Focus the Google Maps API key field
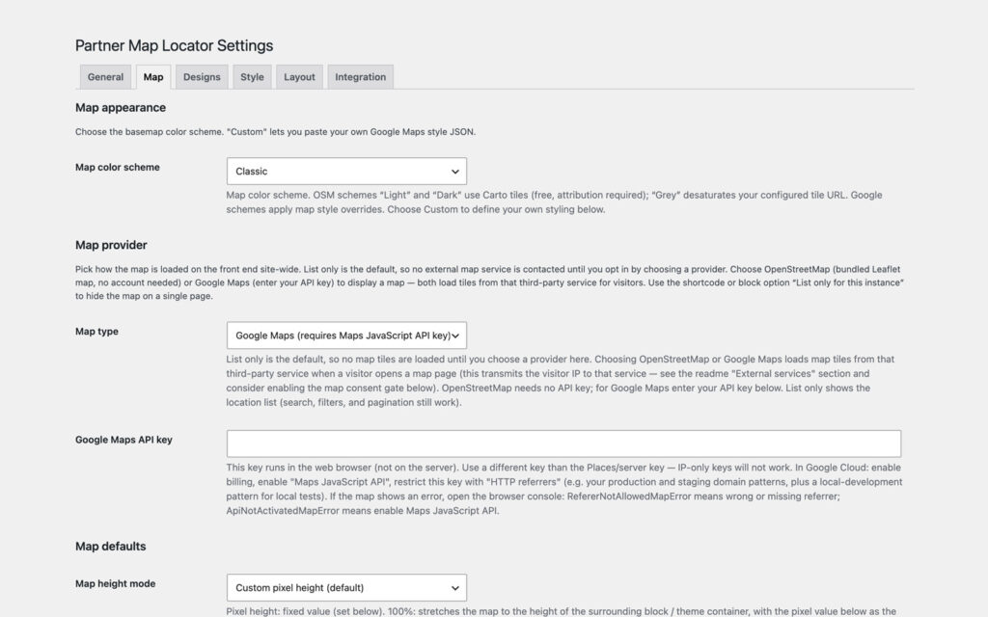The height and width of the screenshot is (617, 988). tap(563, 443)
